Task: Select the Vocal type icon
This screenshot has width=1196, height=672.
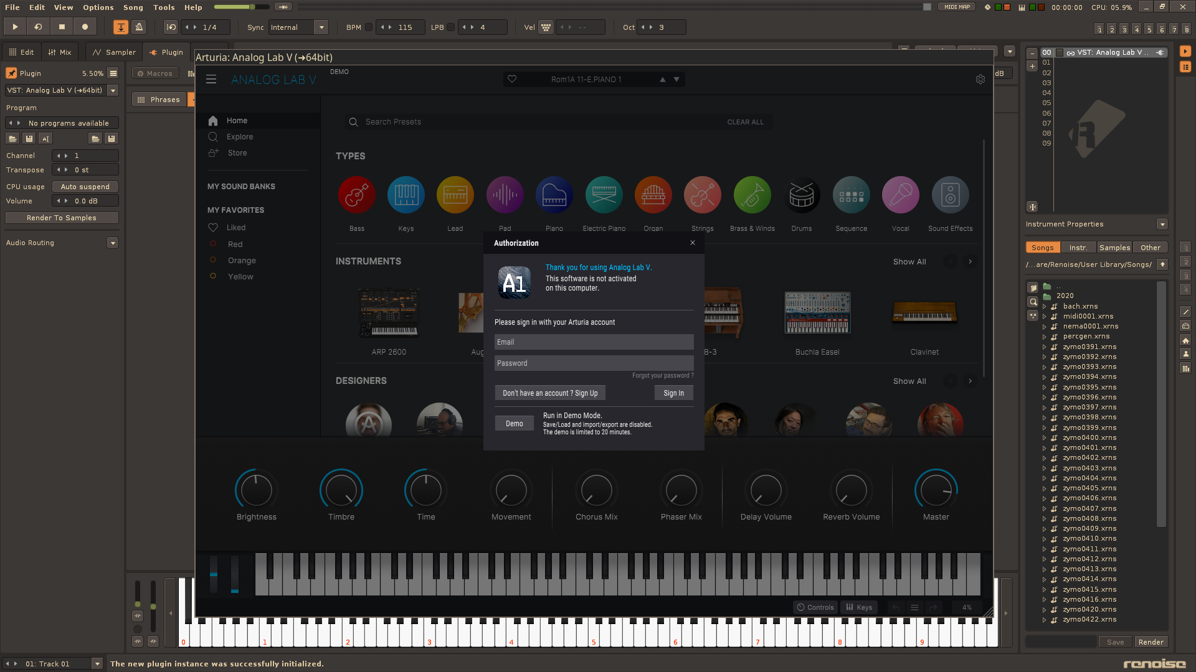Action: [x=900, y=195]
